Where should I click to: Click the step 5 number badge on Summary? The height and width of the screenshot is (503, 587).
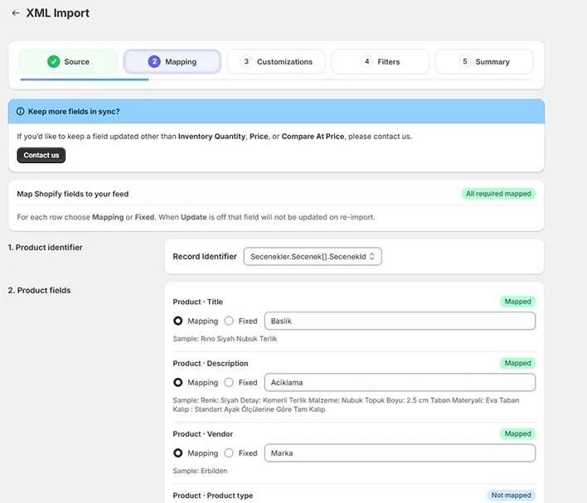[x=465, y=61]
